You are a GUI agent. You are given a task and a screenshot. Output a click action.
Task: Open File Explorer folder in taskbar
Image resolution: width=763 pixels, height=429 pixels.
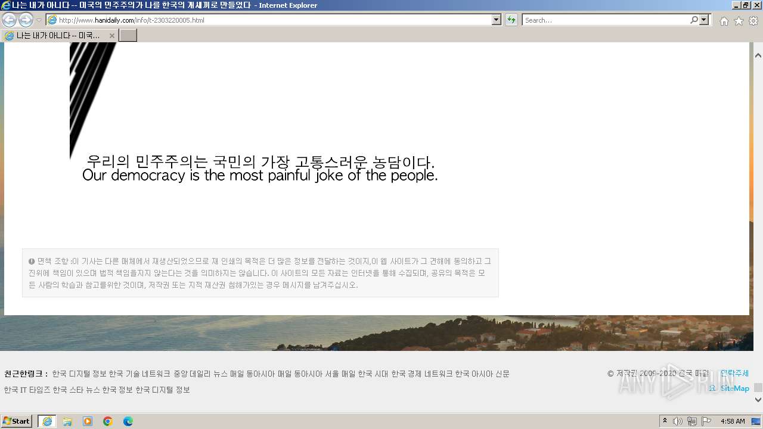coord(67,421)
